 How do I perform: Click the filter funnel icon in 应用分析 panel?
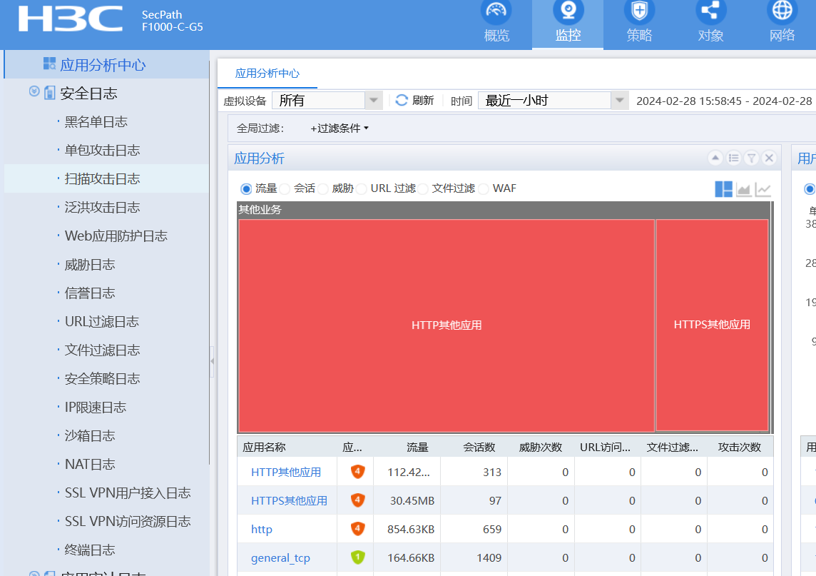751,158
